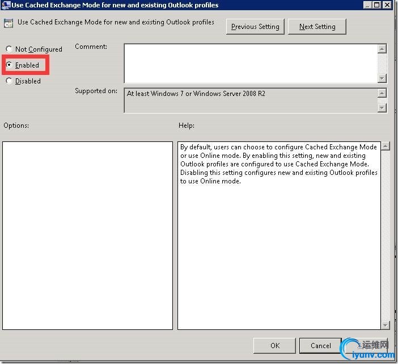Click the policy setting icon beside title
Viewport: 398px width, 364px height.
point(9,23)
